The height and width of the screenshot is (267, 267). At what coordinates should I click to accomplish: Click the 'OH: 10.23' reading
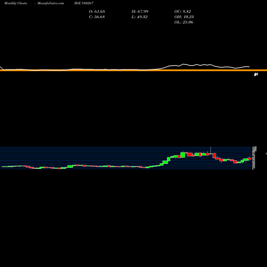pyautogui.click(x=184, y=17)
